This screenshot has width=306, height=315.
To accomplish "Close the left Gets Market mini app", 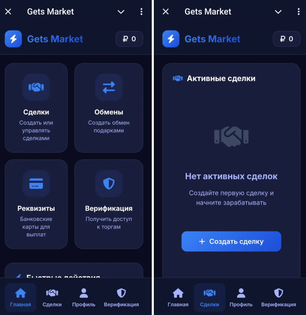I will (x=8, y=12).
